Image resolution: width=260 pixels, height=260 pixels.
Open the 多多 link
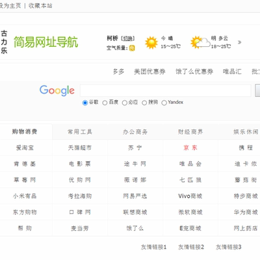point(118,71)
